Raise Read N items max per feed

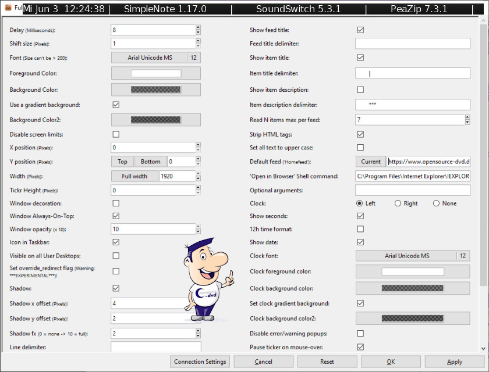click(467, 117)
